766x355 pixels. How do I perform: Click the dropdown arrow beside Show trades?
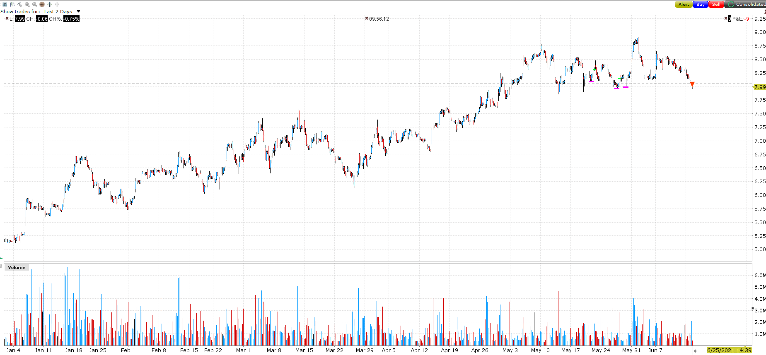(78, 11)
